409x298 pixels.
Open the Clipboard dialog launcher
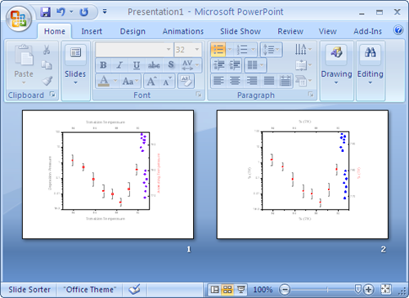pos(52,95)
